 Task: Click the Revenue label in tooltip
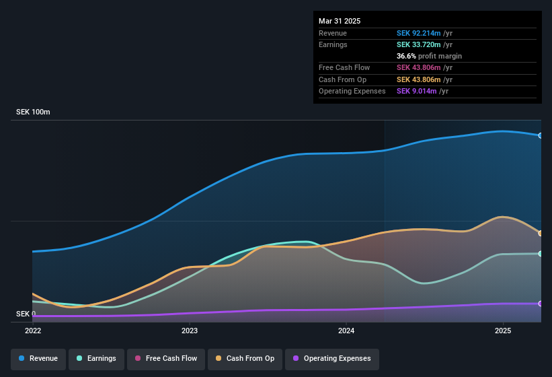333,33
